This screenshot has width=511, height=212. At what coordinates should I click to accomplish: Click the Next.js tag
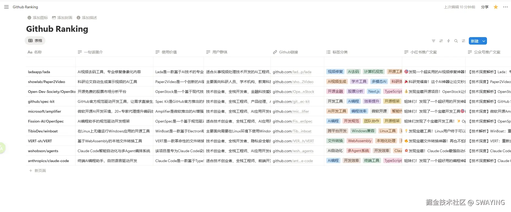click(374, 91)
